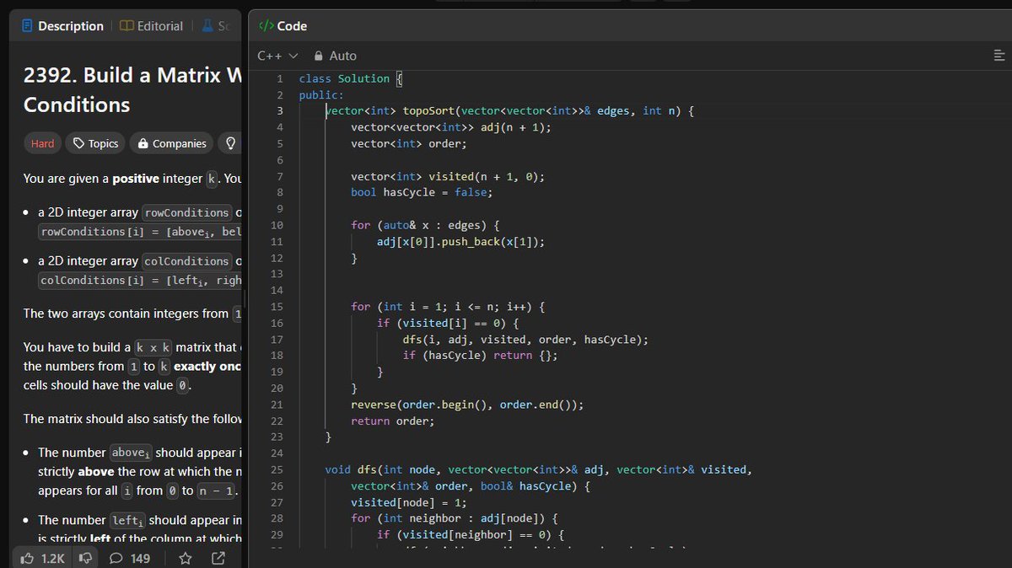Toggle like with the thumbs-up button
The height and width of the screenshot is (568, 1012).
30,558
